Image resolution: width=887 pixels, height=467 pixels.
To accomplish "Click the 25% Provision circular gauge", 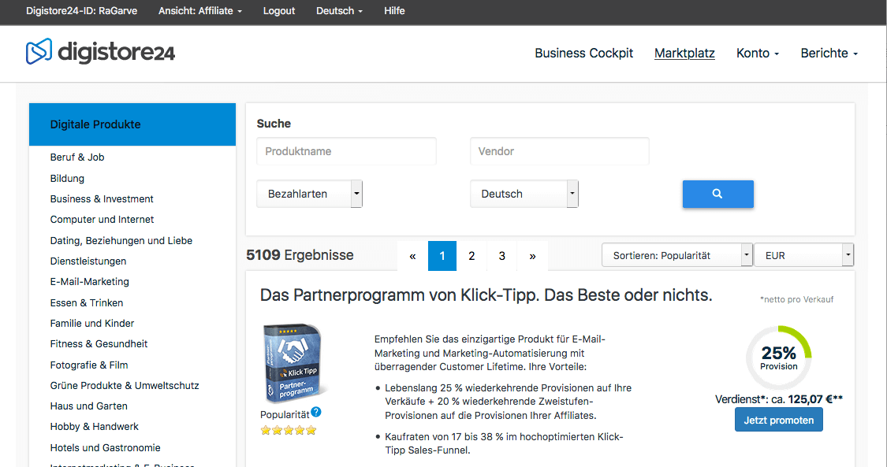I will [x=779, y=358].
